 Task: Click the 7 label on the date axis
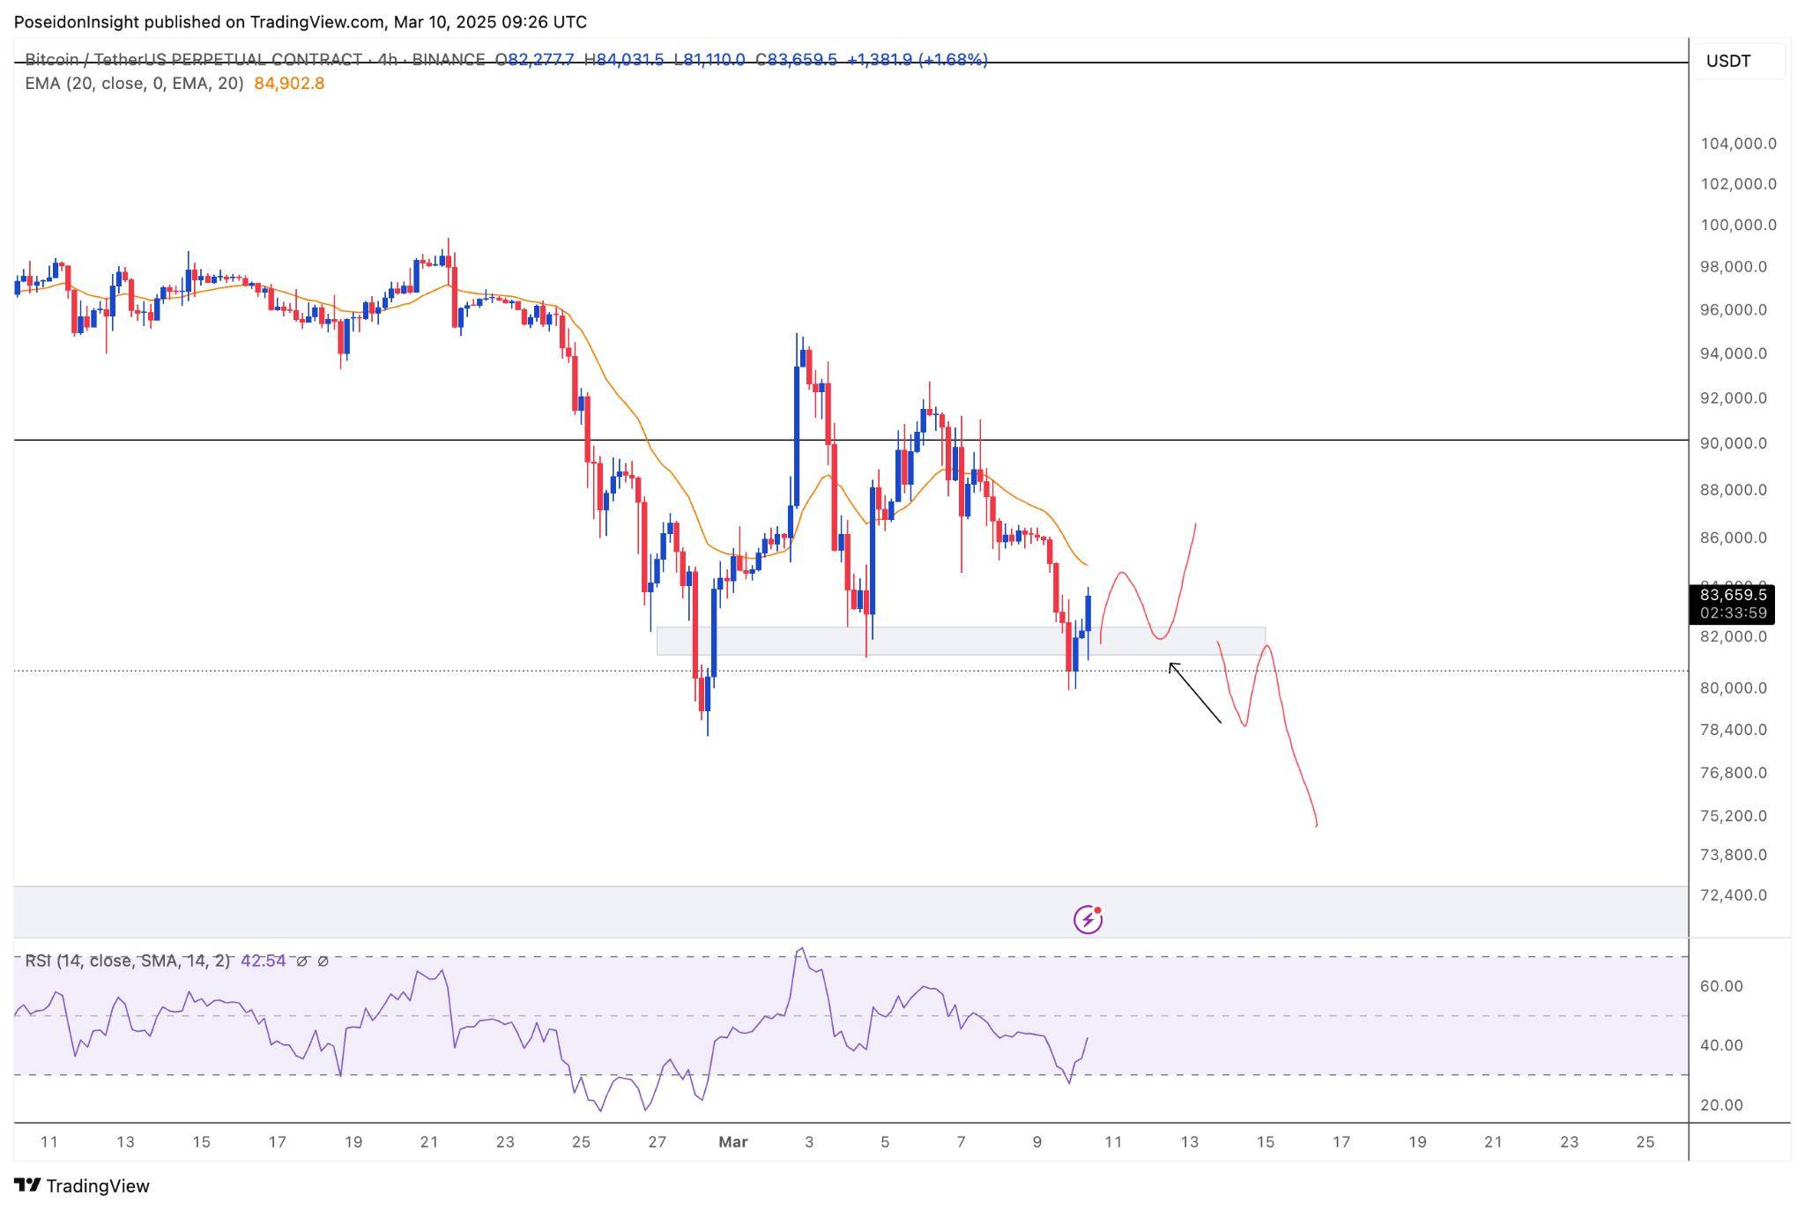pyautogui.click(x=961, y=1142)
